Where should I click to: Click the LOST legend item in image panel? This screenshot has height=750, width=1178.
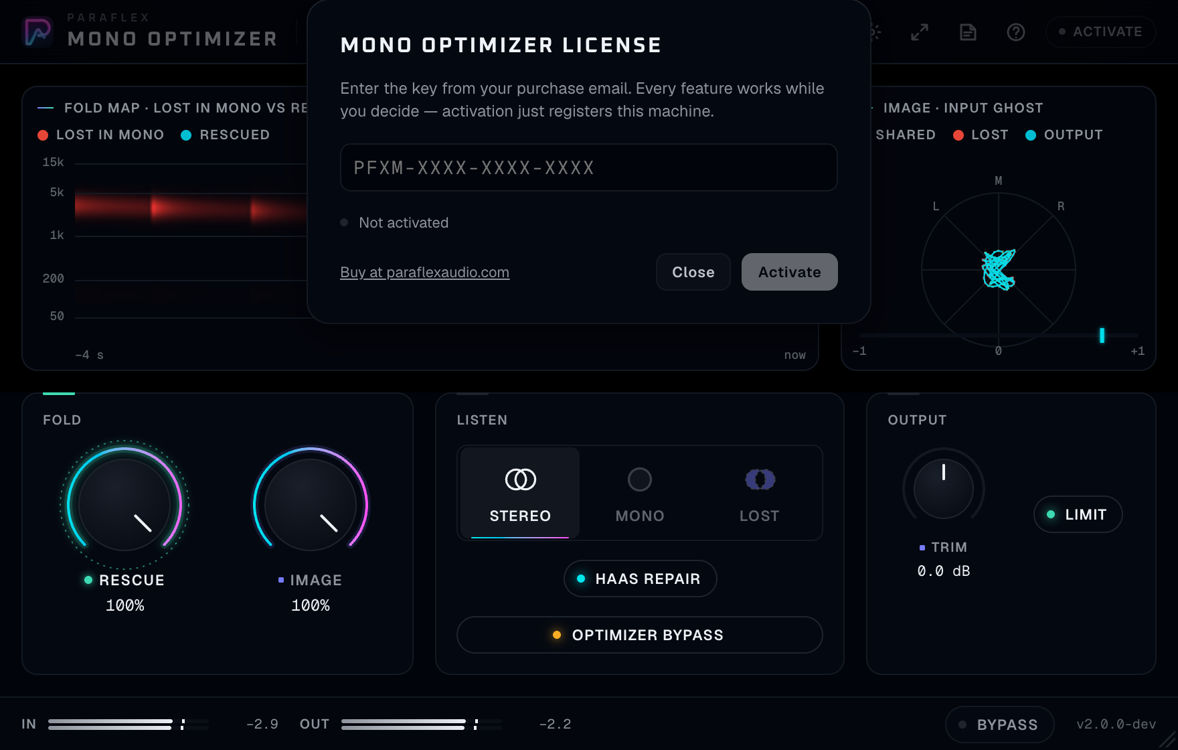click(981, 135)
